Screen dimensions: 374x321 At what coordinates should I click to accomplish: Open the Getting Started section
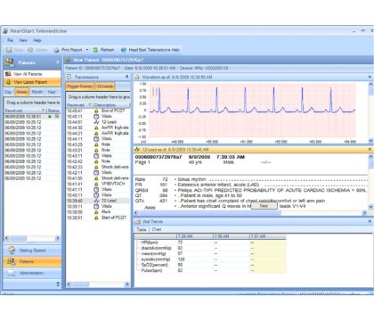[x=32, y=251]
